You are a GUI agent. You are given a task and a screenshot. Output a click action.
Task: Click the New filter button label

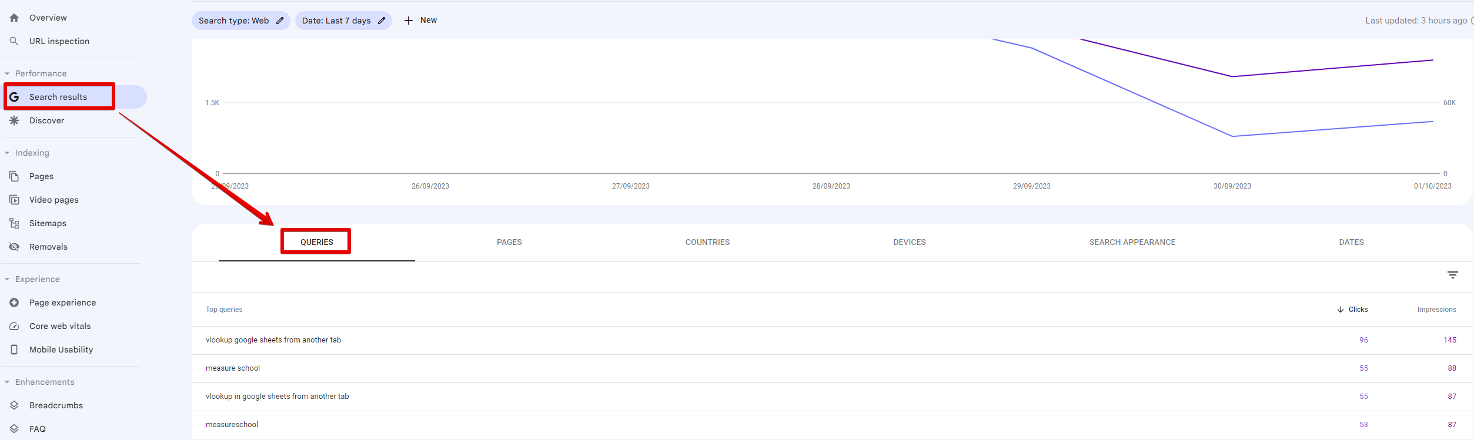click(x=429, y=20)
